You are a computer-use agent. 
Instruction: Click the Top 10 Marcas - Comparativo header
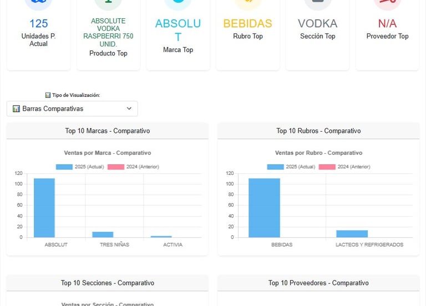[108, 131]
